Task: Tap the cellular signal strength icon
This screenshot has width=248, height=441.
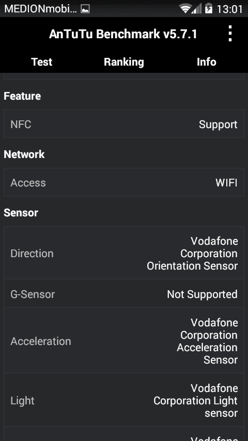Action: tap(197, 9)
